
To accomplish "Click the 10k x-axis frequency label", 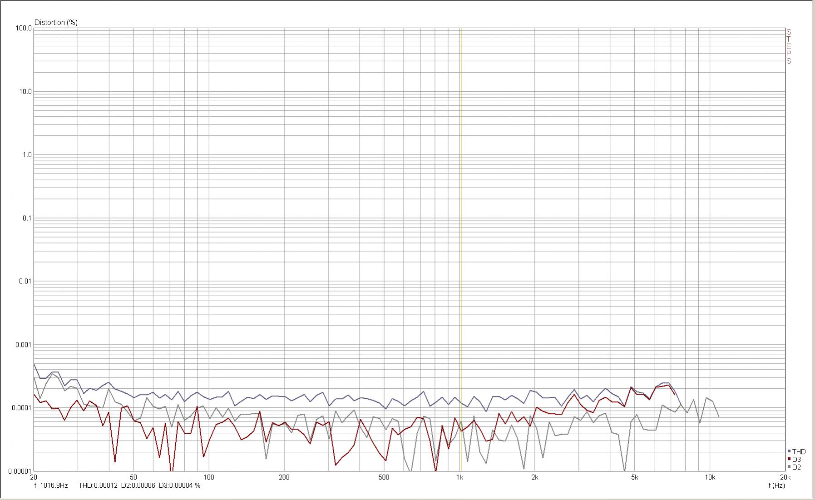I will 710,477.
